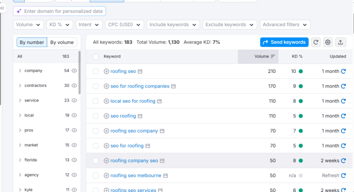This screenshot has height=192, width=354.
Task: Click the refresh metrics icon beside Send keywords
Action: pos(316,42)
